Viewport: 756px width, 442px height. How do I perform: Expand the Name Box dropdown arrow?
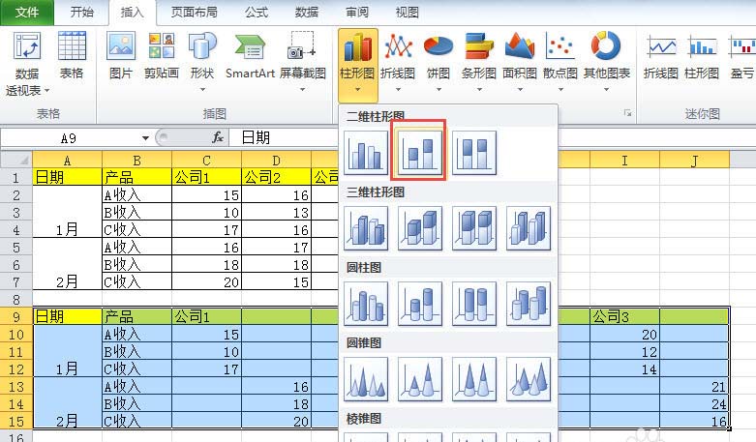point(145,138)
